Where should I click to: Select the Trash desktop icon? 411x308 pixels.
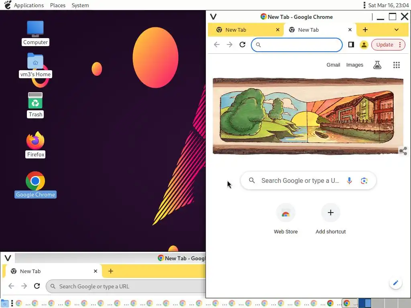pos(35,105)
